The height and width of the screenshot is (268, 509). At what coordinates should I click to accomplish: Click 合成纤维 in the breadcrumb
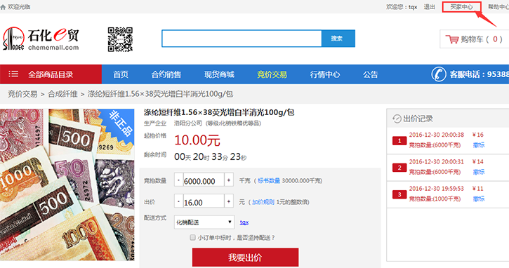pos(62,94)
